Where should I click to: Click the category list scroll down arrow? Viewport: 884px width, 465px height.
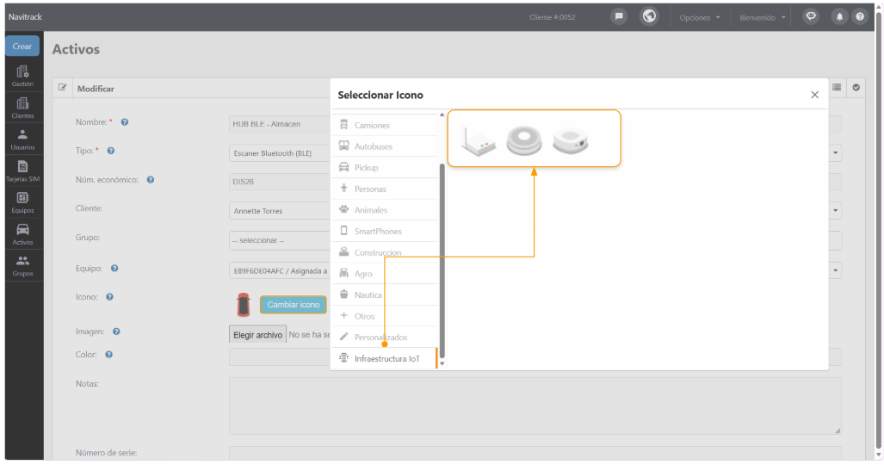pyautogui.click(x=442, y=363)
